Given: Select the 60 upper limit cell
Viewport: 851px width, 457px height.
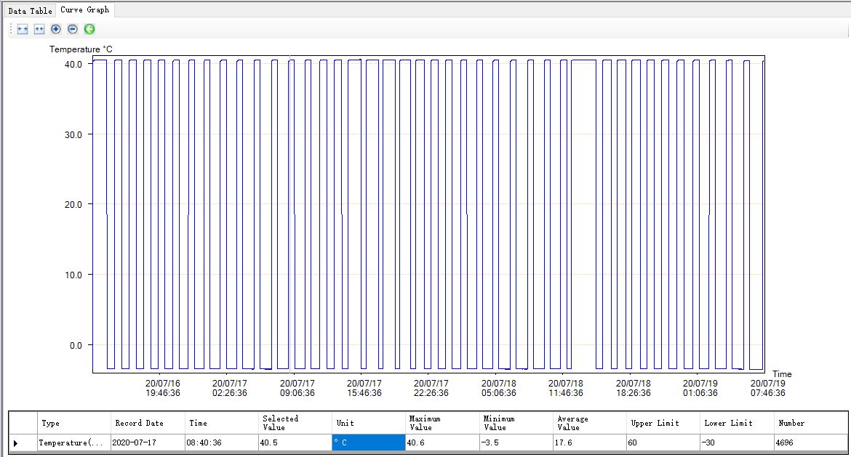Looking at the screenshot, I should click(663, 443).
